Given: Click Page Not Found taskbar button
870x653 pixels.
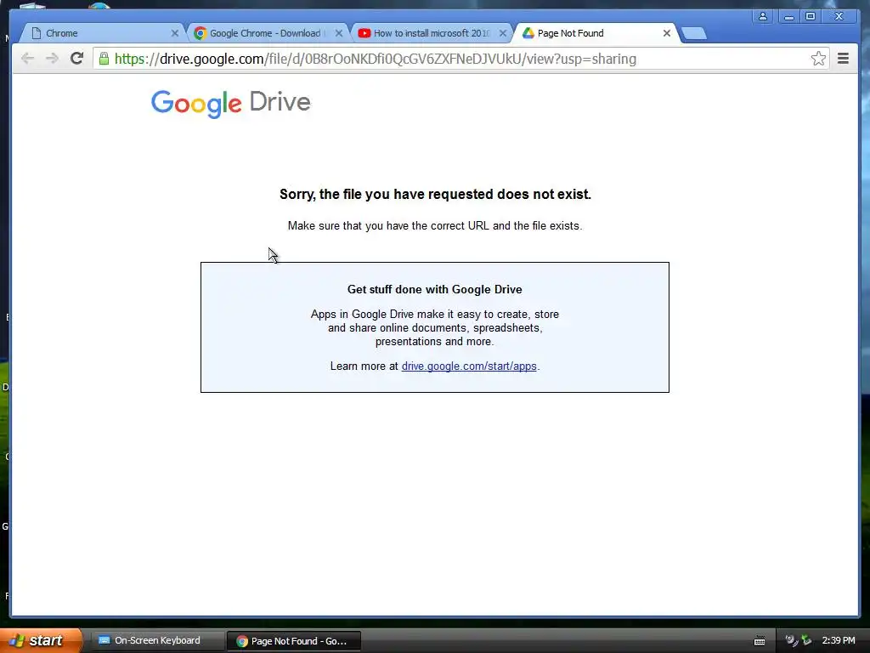Looking at the screenshot, I should 294,641.
